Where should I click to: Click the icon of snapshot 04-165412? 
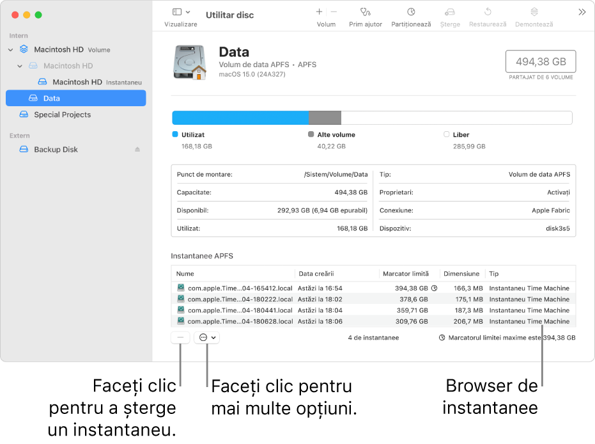point(181,287)
